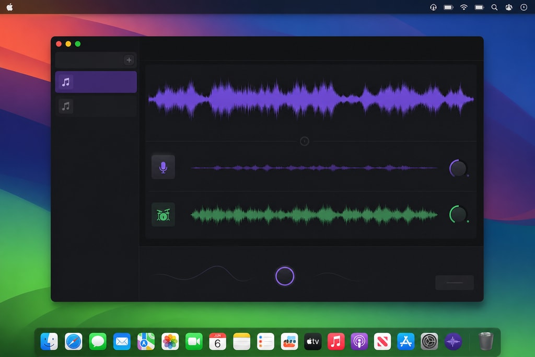Screen dimensions: 535x357
Task: Click the purple circular record button
Action: pos(285,276)
